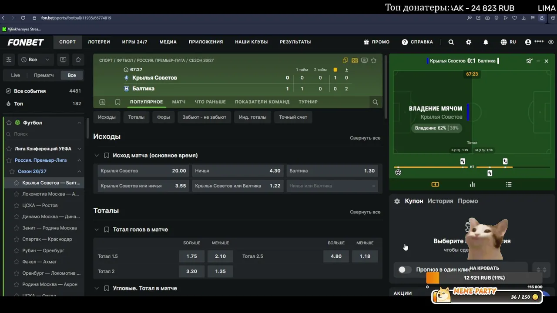Collapse the Исход матча market
Image resolution: width=557 pixels, height=313 pixels.
(x=97, y=156)
